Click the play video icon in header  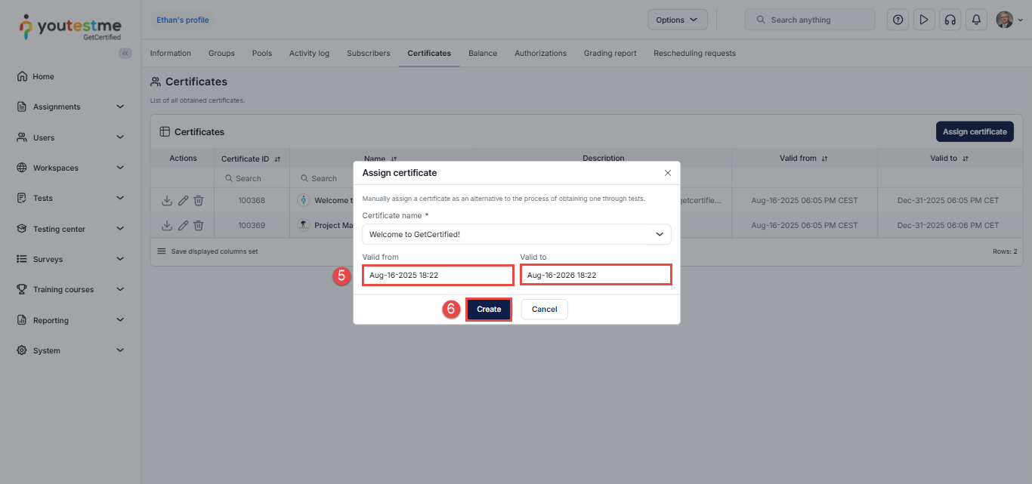(923, 20)
